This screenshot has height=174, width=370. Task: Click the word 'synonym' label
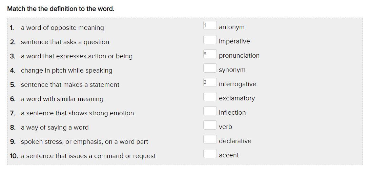click(232, 70)
